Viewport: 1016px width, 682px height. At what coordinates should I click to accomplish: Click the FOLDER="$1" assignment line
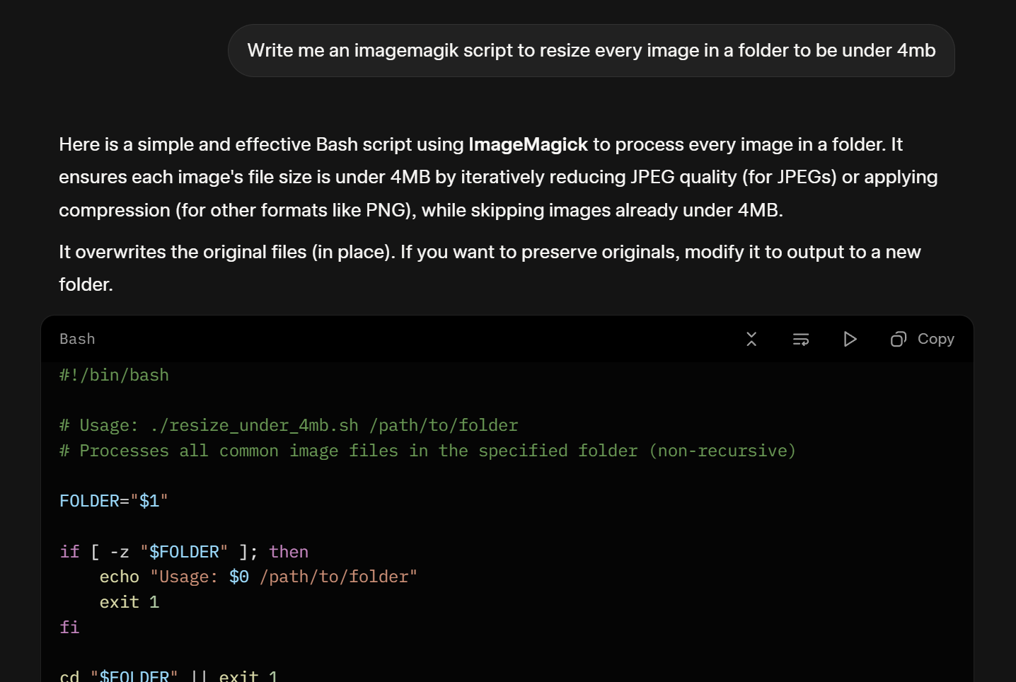(114, 501)
